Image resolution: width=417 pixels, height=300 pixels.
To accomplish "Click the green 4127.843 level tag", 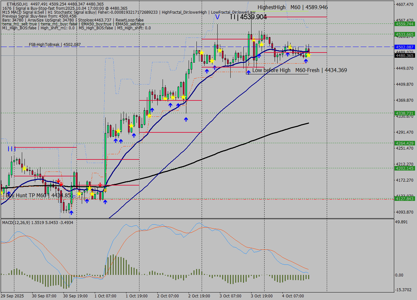I will pos(404,199).
